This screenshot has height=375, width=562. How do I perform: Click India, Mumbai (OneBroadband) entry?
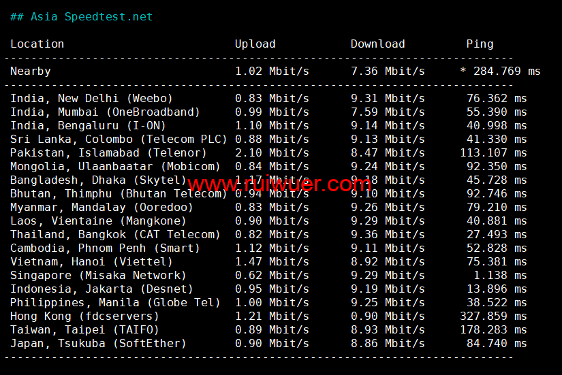[105, 112]
